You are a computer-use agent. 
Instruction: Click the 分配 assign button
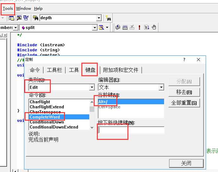[184, 82]
